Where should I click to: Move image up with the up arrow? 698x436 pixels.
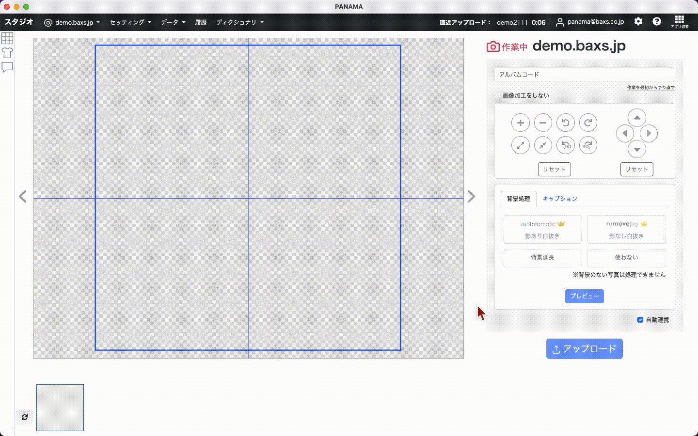tap(636, 118)
